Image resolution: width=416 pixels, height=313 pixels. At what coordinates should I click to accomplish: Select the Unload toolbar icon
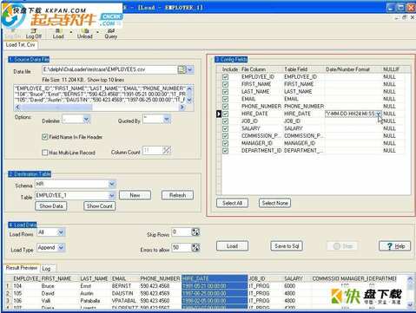(x=84, y=34)
